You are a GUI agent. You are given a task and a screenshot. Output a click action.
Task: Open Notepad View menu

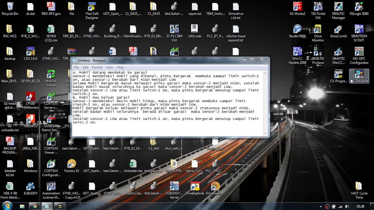(x=110, y=67)
